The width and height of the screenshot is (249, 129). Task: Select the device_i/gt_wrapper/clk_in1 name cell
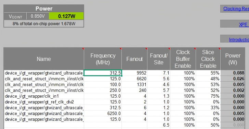[x=44, y=96]
